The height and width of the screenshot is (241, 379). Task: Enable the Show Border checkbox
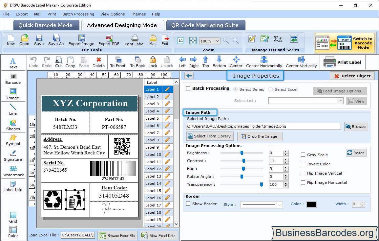tap(188, 204)
